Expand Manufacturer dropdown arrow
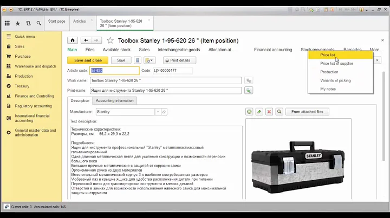The image size is (390, 218). pyautogui.click(x=158, y=112)
